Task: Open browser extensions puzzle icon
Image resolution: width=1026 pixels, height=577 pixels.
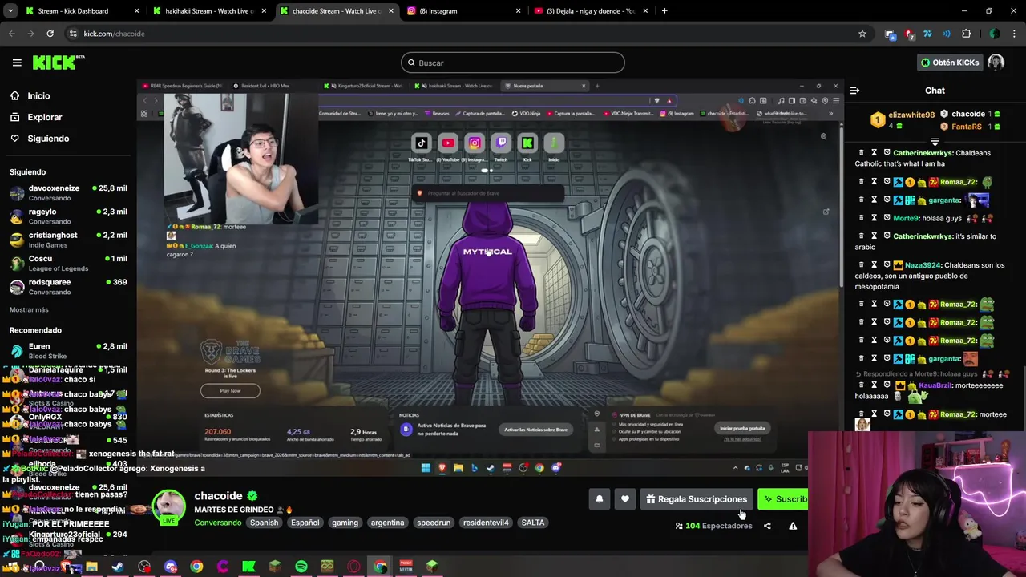Action: 966,34
